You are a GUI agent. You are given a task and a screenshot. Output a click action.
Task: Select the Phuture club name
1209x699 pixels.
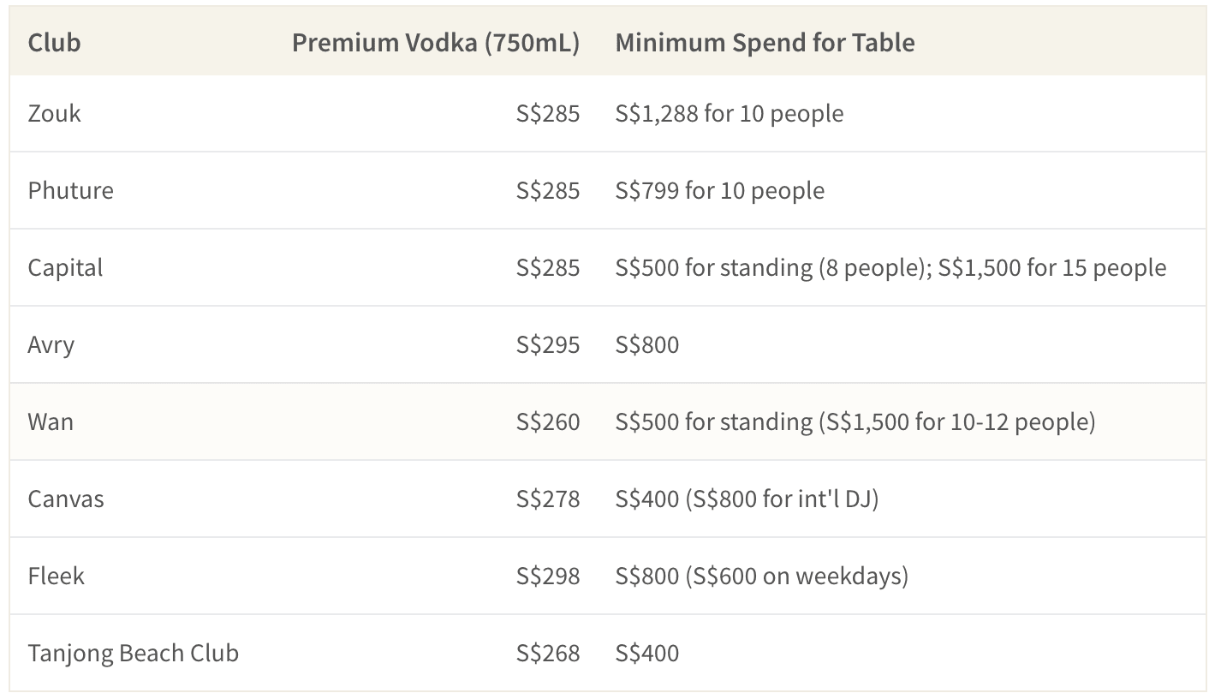point(70,190)
